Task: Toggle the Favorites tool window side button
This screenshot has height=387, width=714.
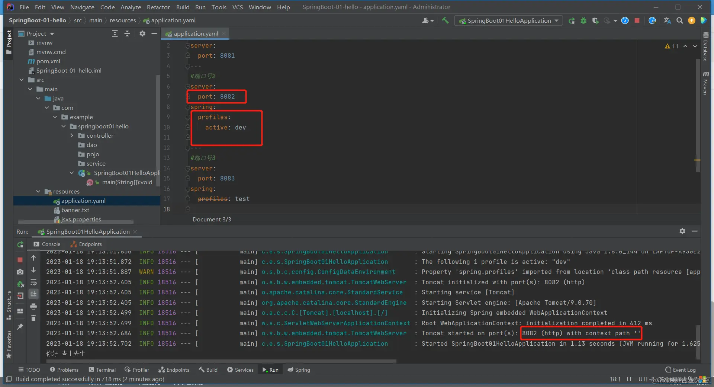Action: 9,345
